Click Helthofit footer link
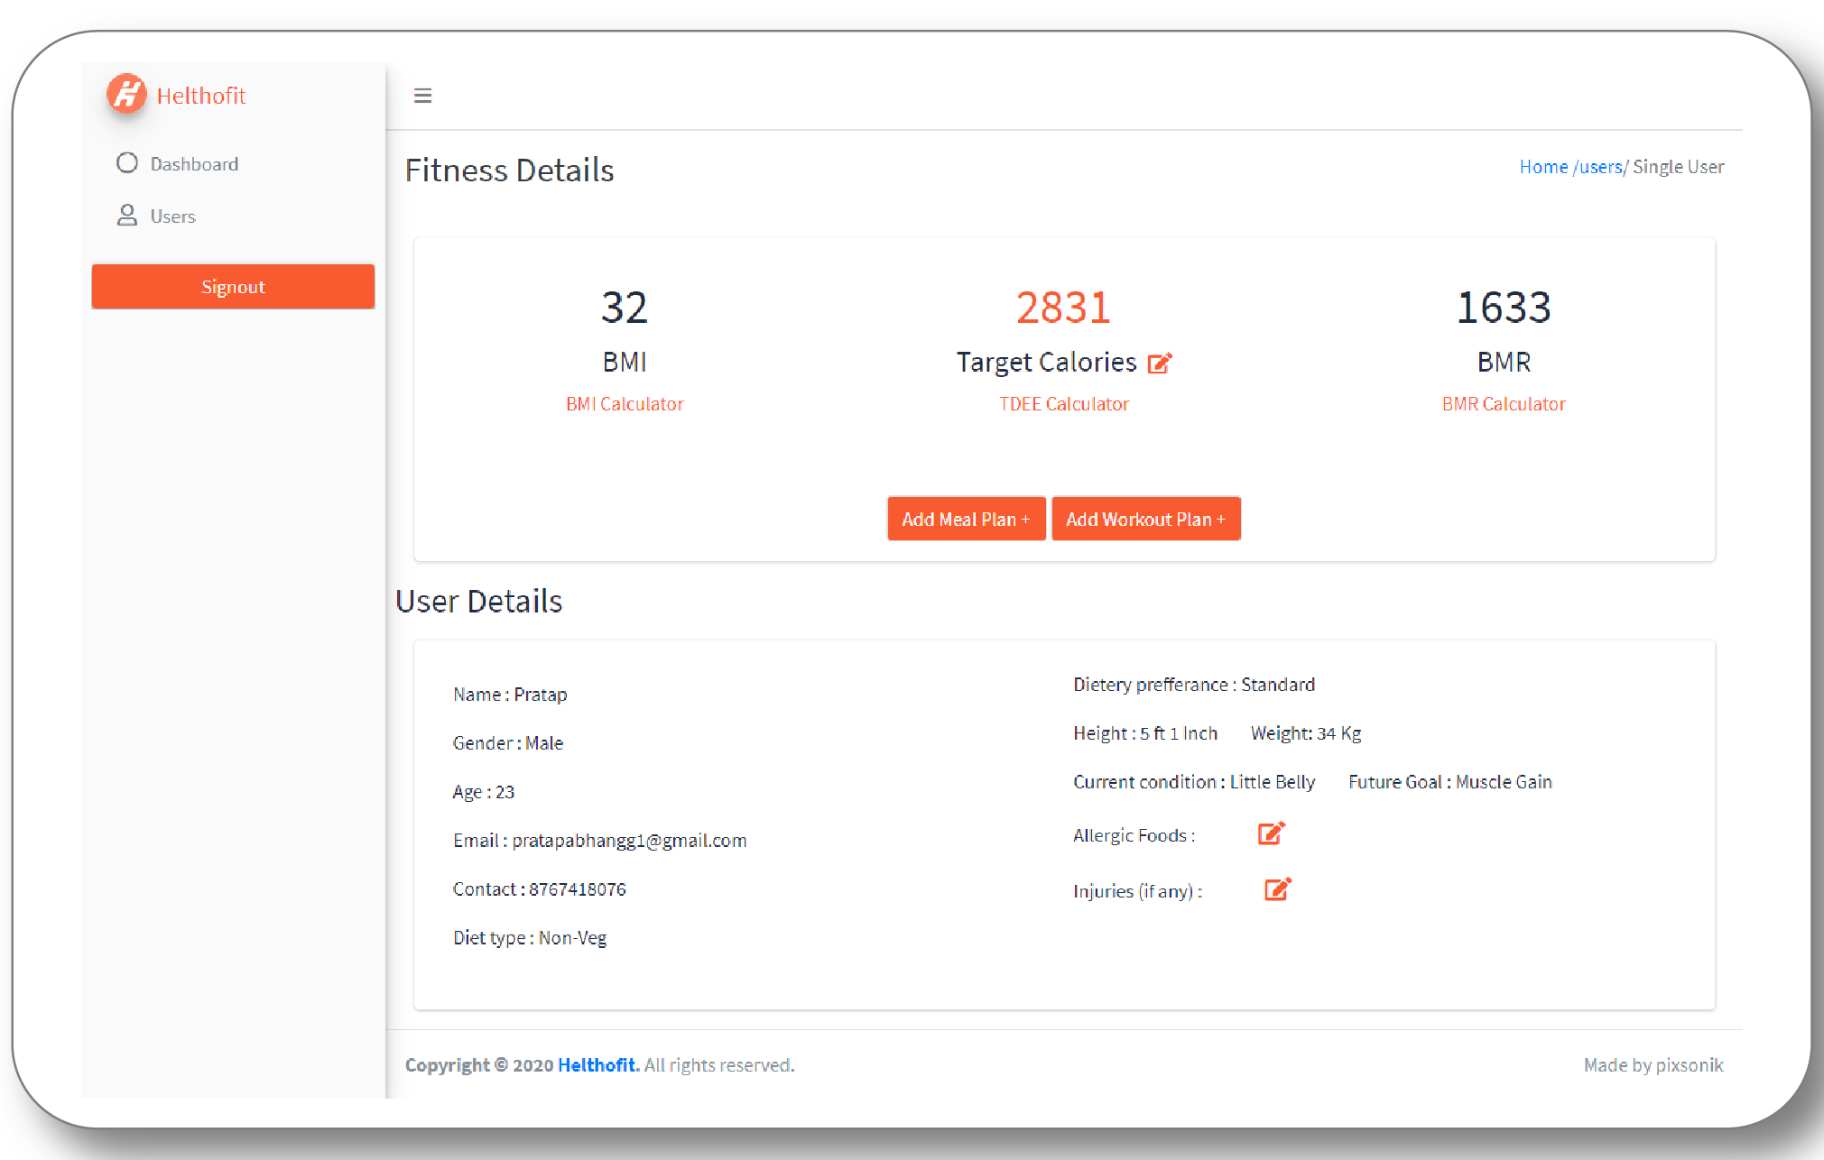Viewport: 1824px width, 1160px height. click(597, 1065)
